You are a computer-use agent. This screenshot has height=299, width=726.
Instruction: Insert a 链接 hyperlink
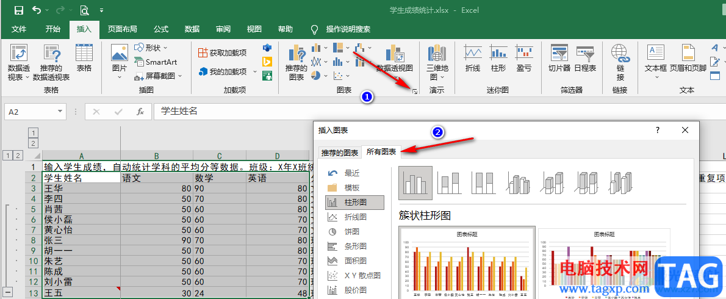click(620, 62)
